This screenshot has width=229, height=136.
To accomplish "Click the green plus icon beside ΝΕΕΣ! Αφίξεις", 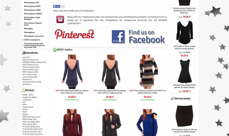I will pyautogui.click(x=55, y=50).
